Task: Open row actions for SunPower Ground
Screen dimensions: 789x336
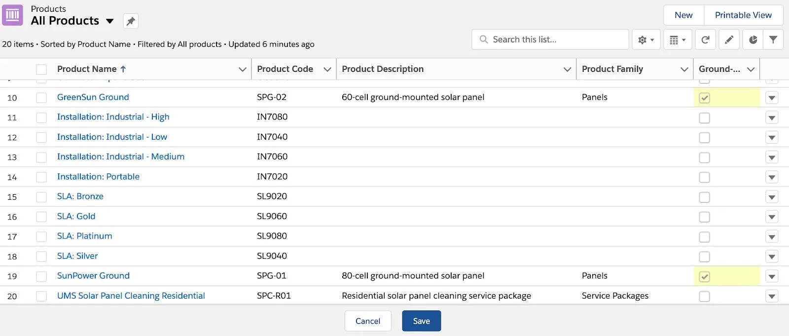Action: coord(772,276)
